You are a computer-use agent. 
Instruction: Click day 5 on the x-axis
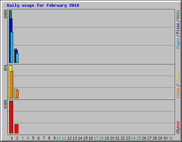33,138
